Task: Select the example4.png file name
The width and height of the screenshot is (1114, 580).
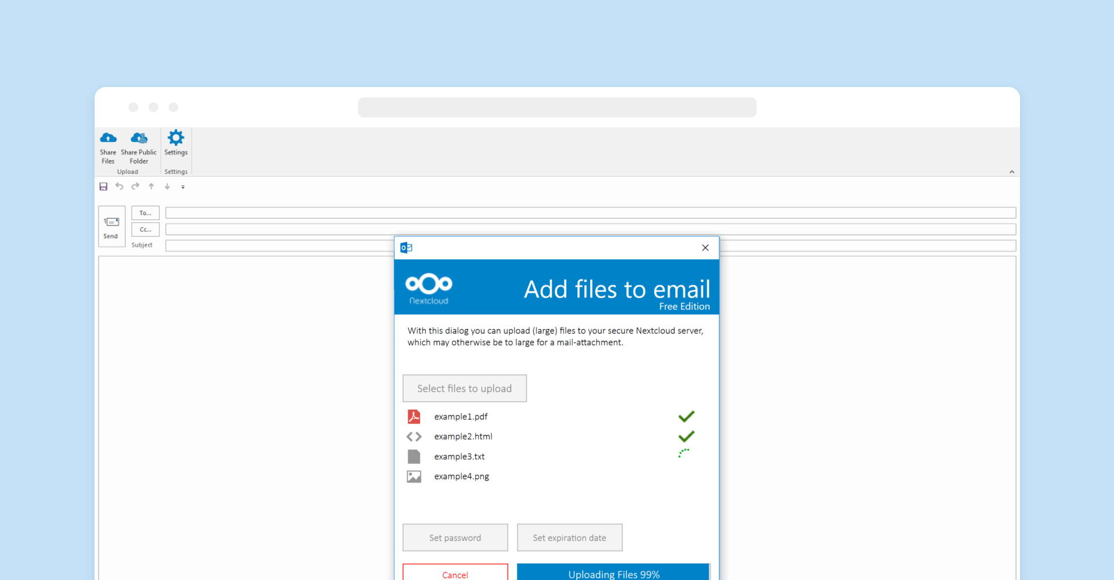Action: click(461, 477)
